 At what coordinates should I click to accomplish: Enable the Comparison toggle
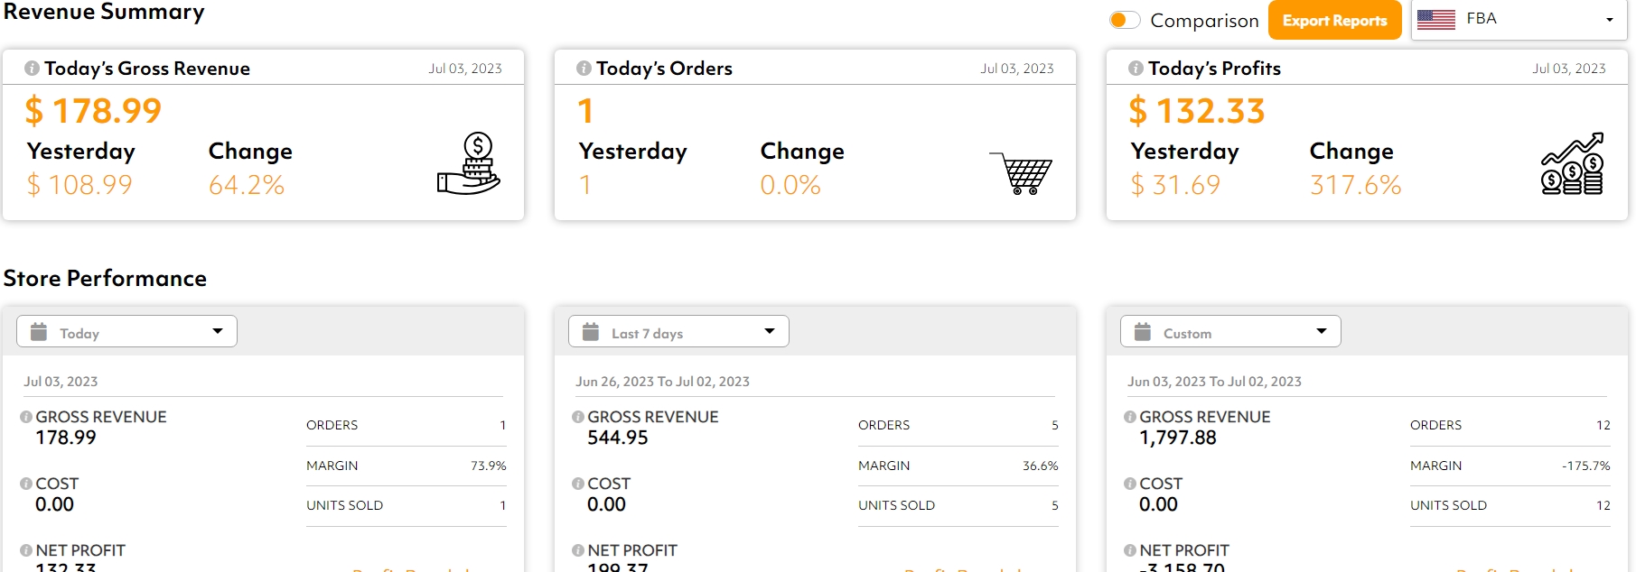(x=1125, y=19)
